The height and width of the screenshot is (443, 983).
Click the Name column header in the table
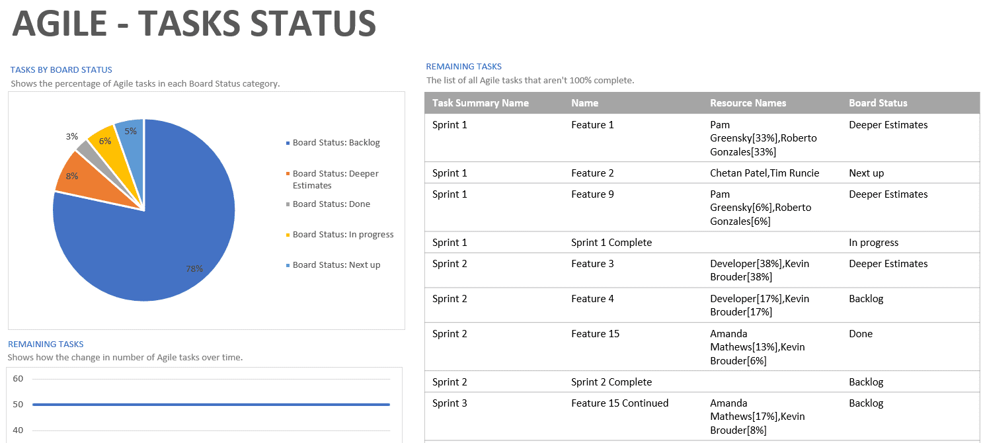pyautogui.click(x=584, y=102)
